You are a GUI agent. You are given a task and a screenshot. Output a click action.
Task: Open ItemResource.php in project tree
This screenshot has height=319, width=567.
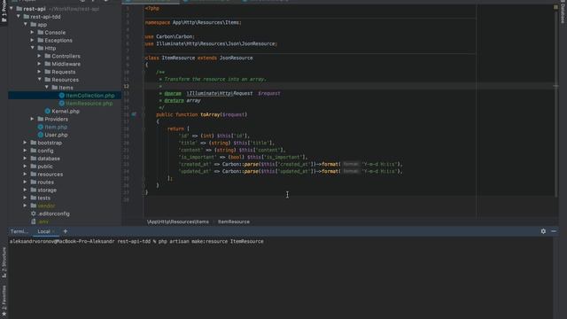point(89,104)
